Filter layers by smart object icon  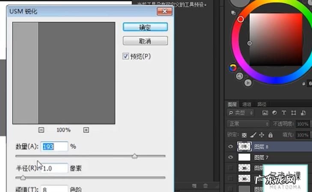(303, 113)
